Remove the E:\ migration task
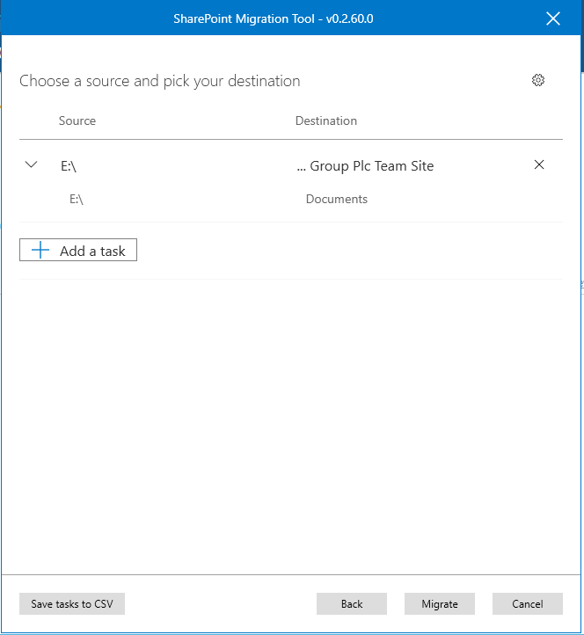Image resolution: width=584 pixels, height=635 pixels. click(x=538, y=164)
